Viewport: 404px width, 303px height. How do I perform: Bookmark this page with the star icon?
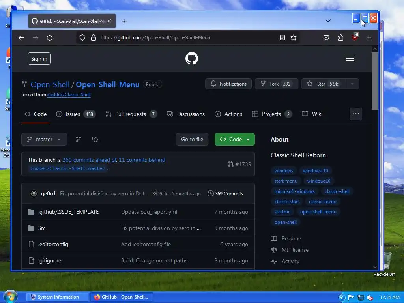294,37
